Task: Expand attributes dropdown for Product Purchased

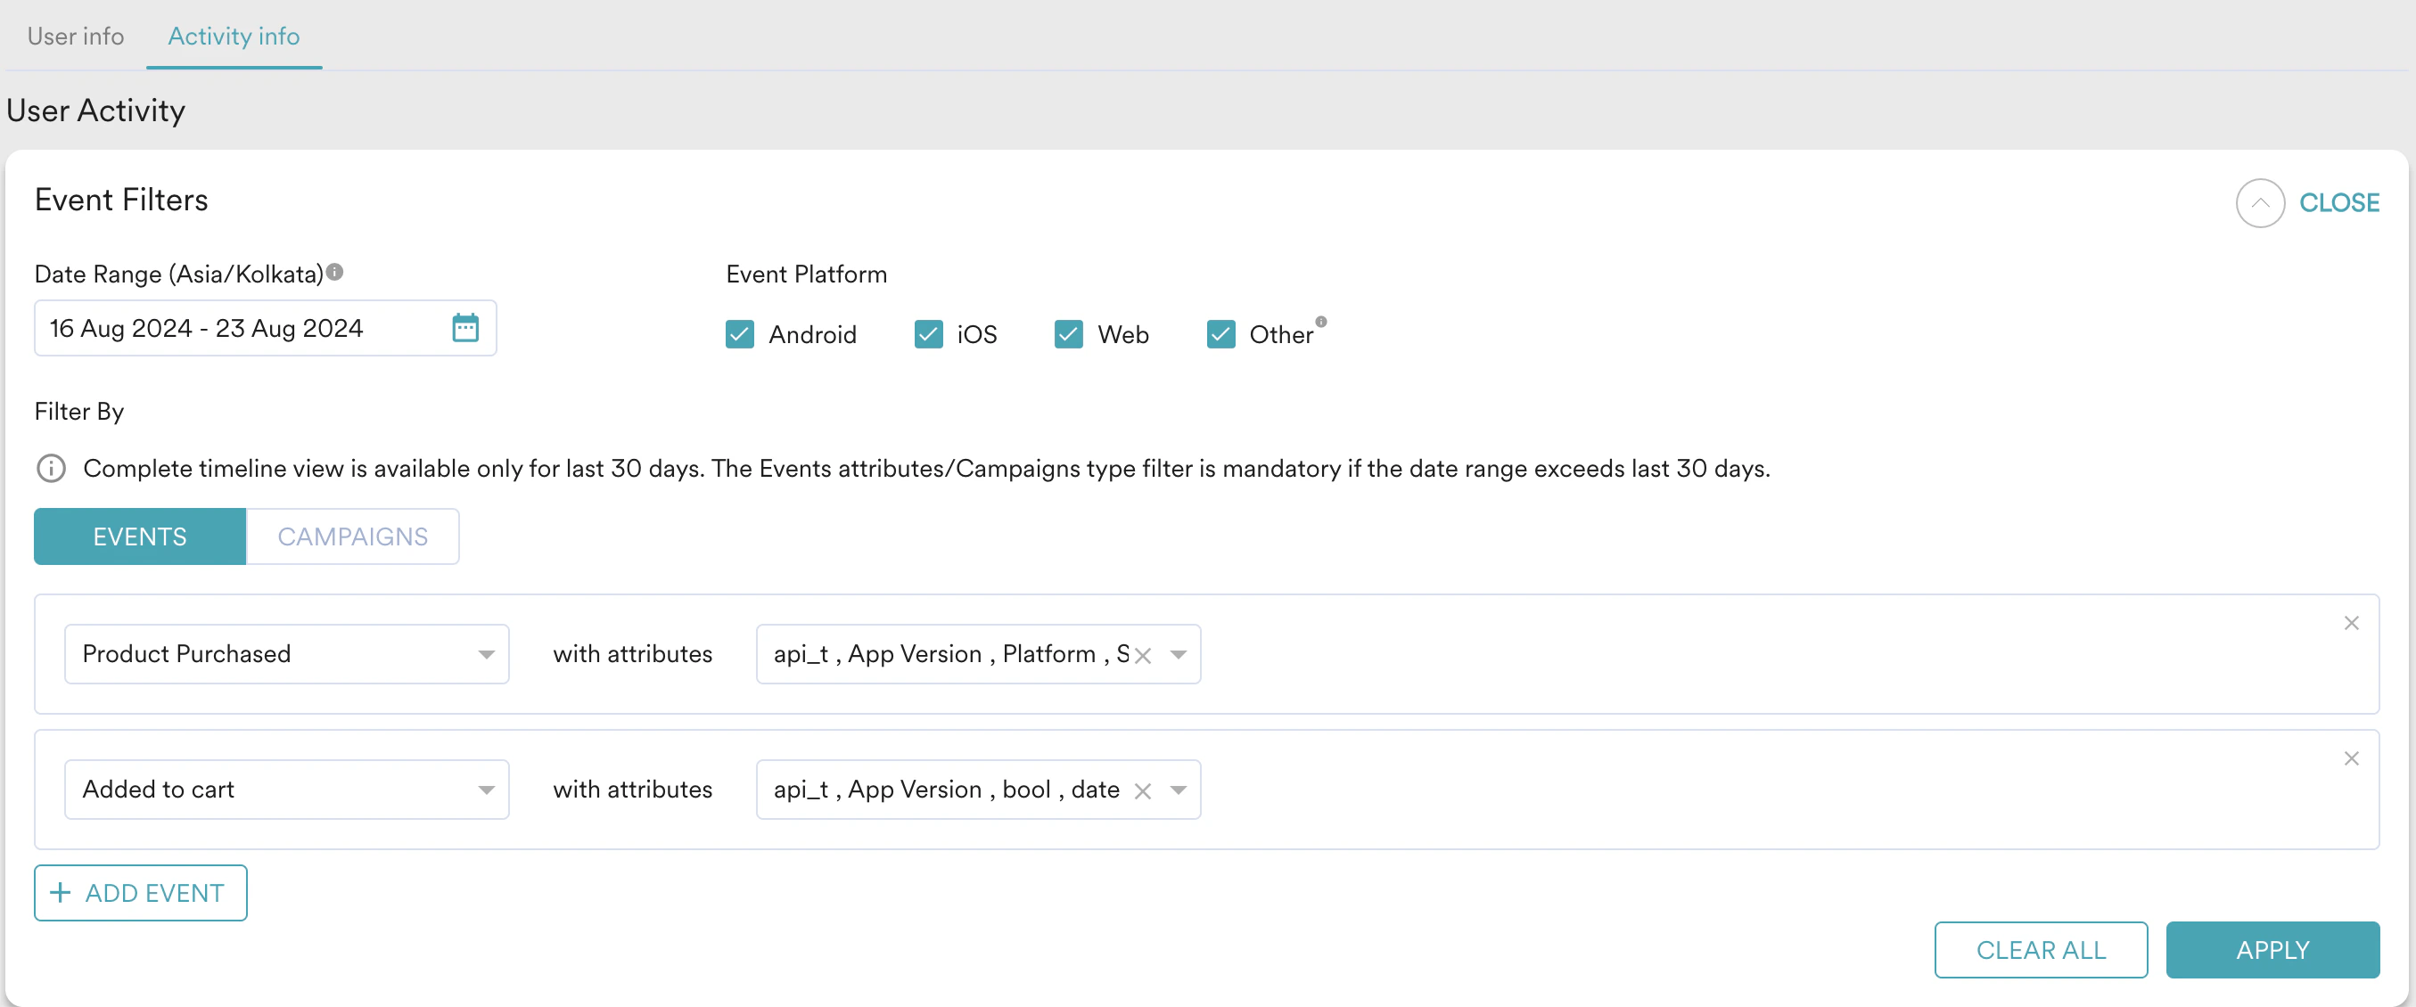Action: click(1178, 654)
